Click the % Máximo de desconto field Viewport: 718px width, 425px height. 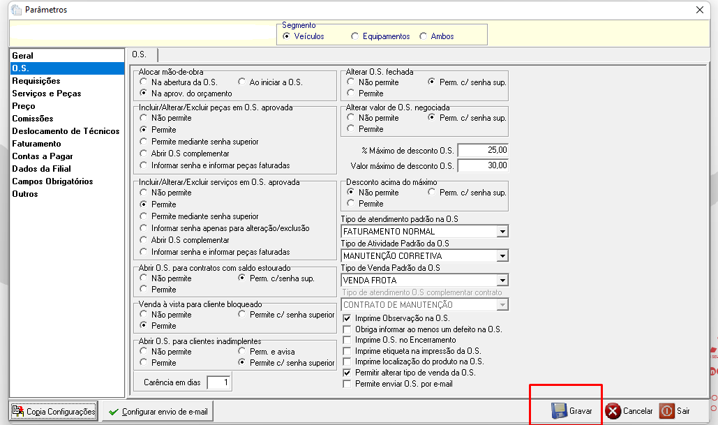(483, 150)
